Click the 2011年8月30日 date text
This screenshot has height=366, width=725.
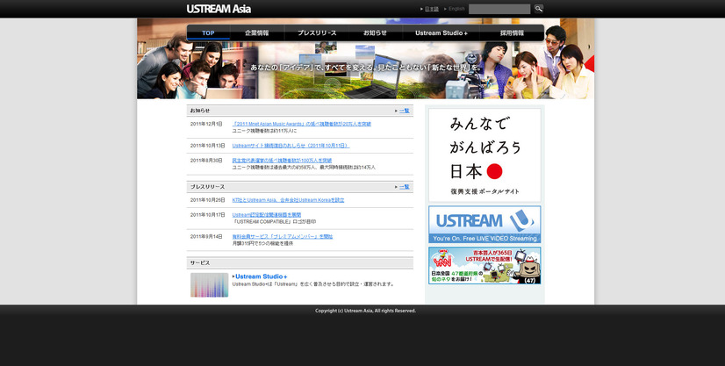click(x=206, y=161)
